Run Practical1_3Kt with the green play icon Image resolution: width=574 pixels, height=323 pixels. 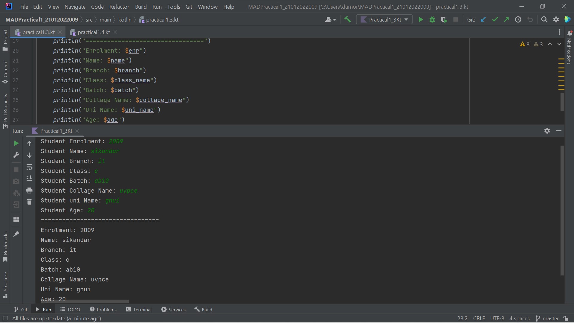point(421,20)
